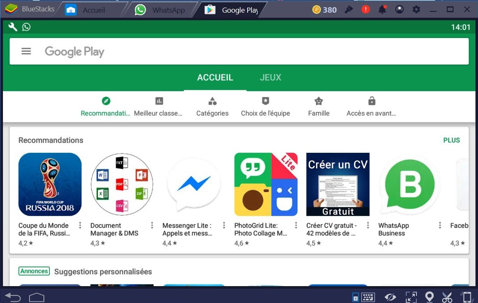Open options menu for Document Manager
The image size is (478, 303).
pos(152,225)
